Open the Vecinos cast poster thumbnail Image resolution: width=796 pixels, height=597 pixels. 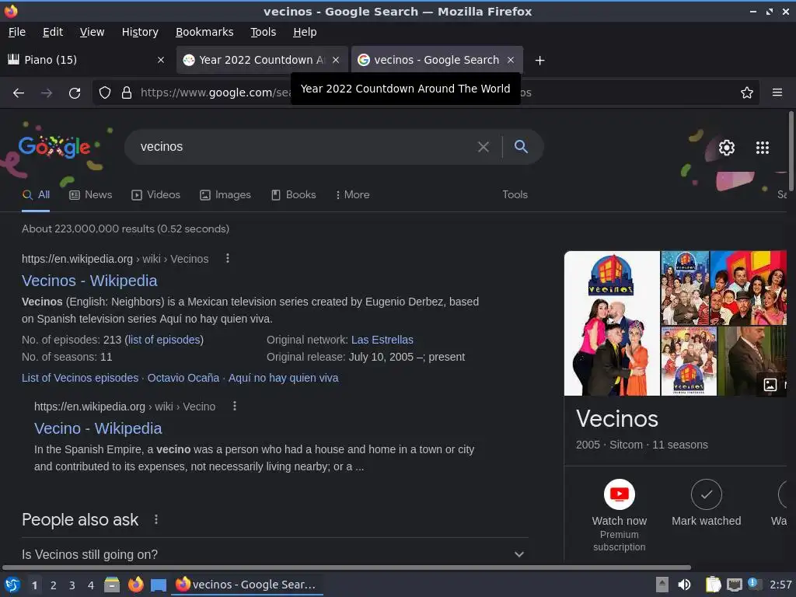[612, 323]
